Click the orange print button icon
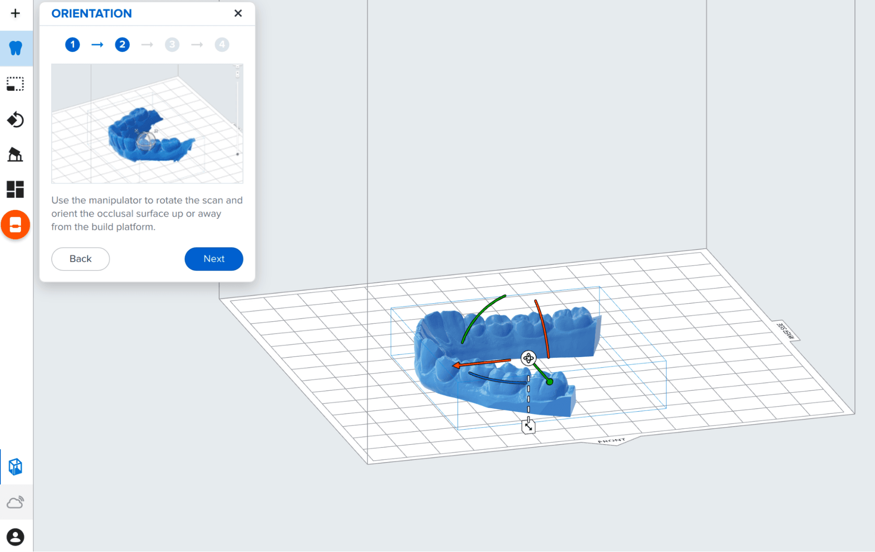Image resolution: width=875 pixels, height=552 pixels. (x=15, y=225)
